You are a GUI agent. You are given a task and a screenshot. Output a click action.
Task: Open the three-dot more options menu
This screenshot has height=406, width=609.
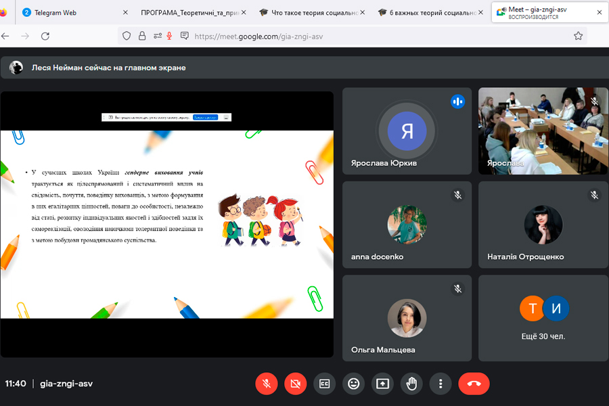[x=441, y=384]
